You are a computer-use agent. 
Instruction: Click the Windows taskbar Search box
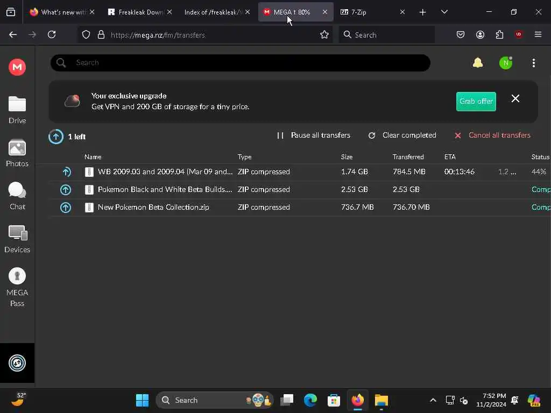tap(215, 400)
